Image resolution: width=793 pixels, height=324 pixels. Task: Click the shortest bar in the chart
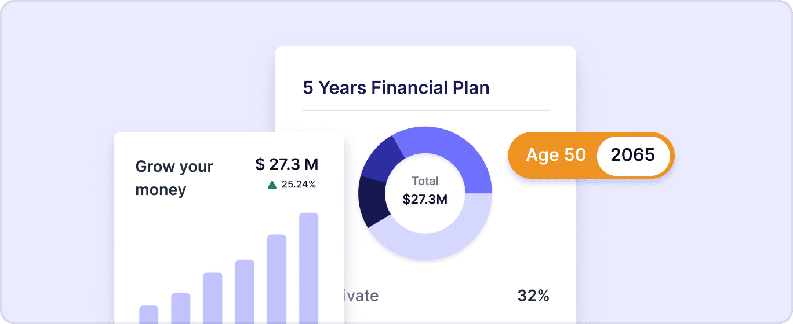pyautogui.click(x=149, y=314)
